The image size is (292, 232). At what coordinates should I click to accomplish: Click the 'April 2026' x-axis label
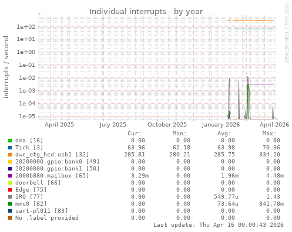[274, 125]
